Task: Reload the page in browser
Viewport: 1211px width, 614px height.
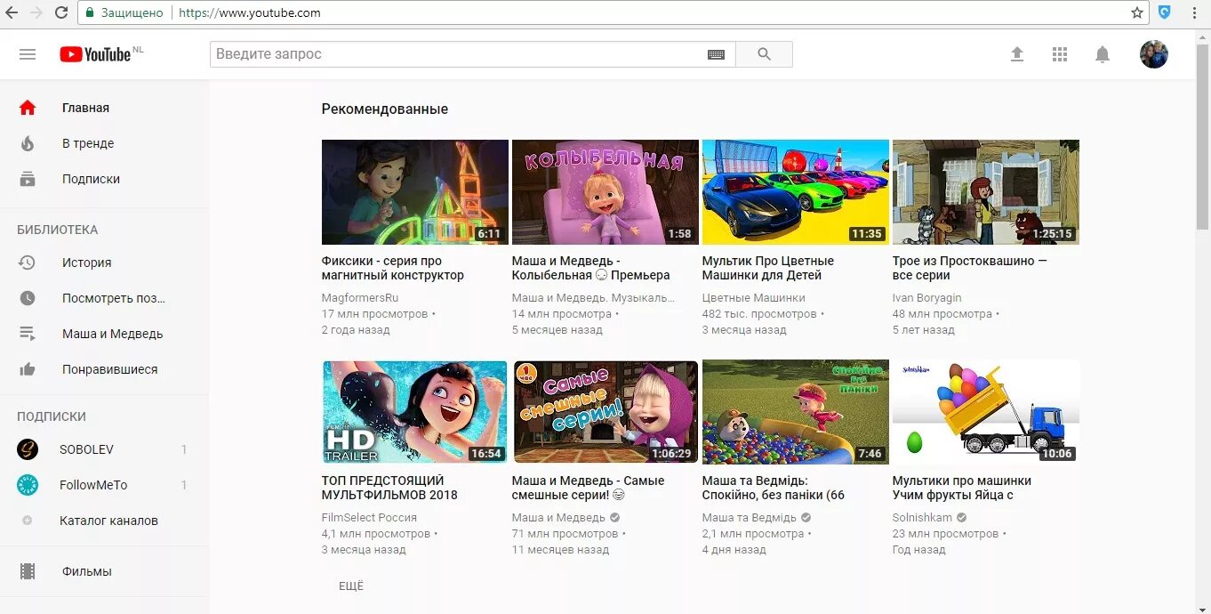Action: (61, 12)
